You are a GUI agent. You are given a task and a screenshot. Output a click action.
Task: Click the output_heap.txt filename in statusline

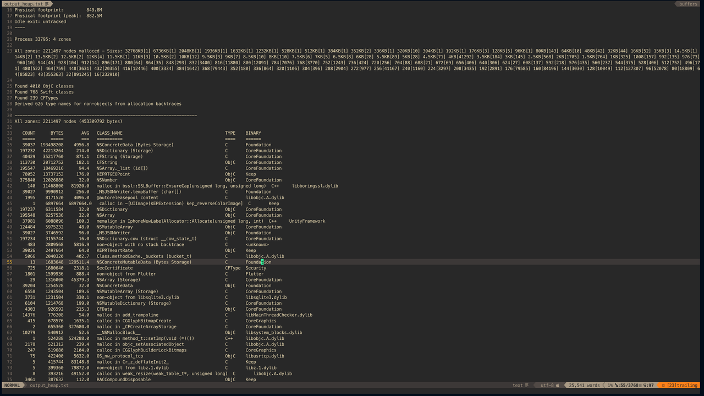tap(49, 386)
